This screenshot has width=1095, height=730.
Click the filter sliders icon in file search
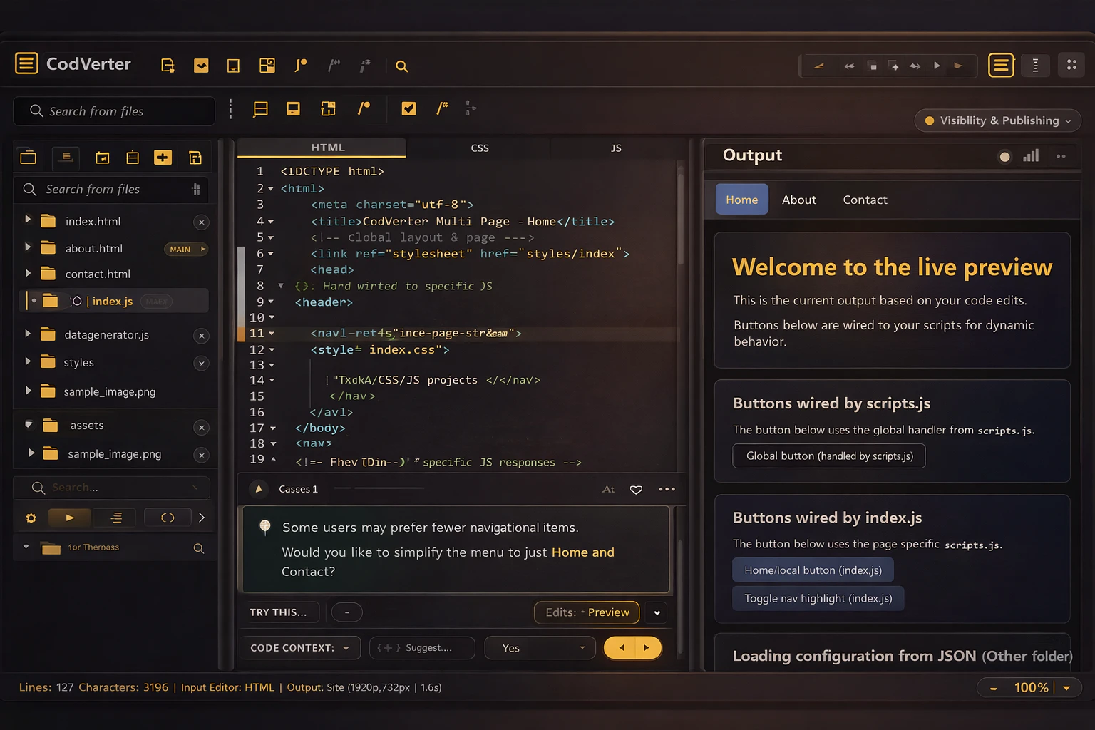[196, 189]
